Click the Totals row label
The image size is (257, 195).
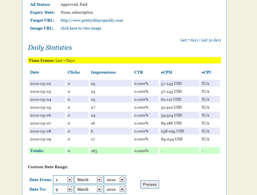(37, 150)
